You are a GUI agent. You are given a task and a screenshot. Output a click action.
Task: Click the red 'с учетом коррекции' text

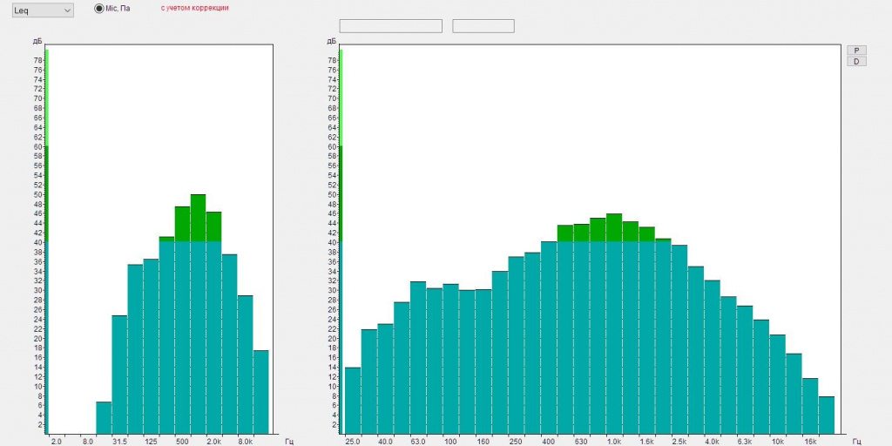point(194,9)
